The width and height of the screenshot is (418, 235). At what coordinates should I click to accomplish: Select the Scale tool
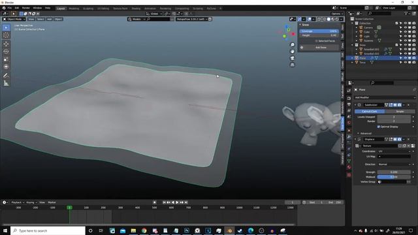tap(6, 59)
